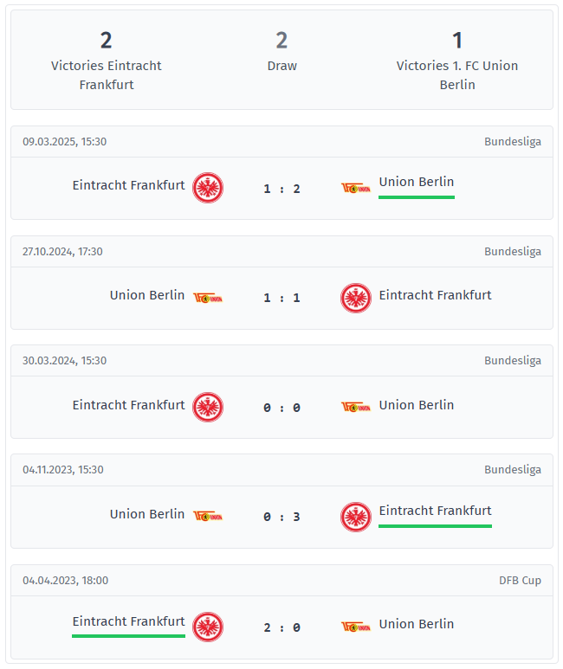Viewport: 563px width, 669px height.
Task: Click the Union Berlin logo in 04.11.2023 match
Action: click(208, 517)
